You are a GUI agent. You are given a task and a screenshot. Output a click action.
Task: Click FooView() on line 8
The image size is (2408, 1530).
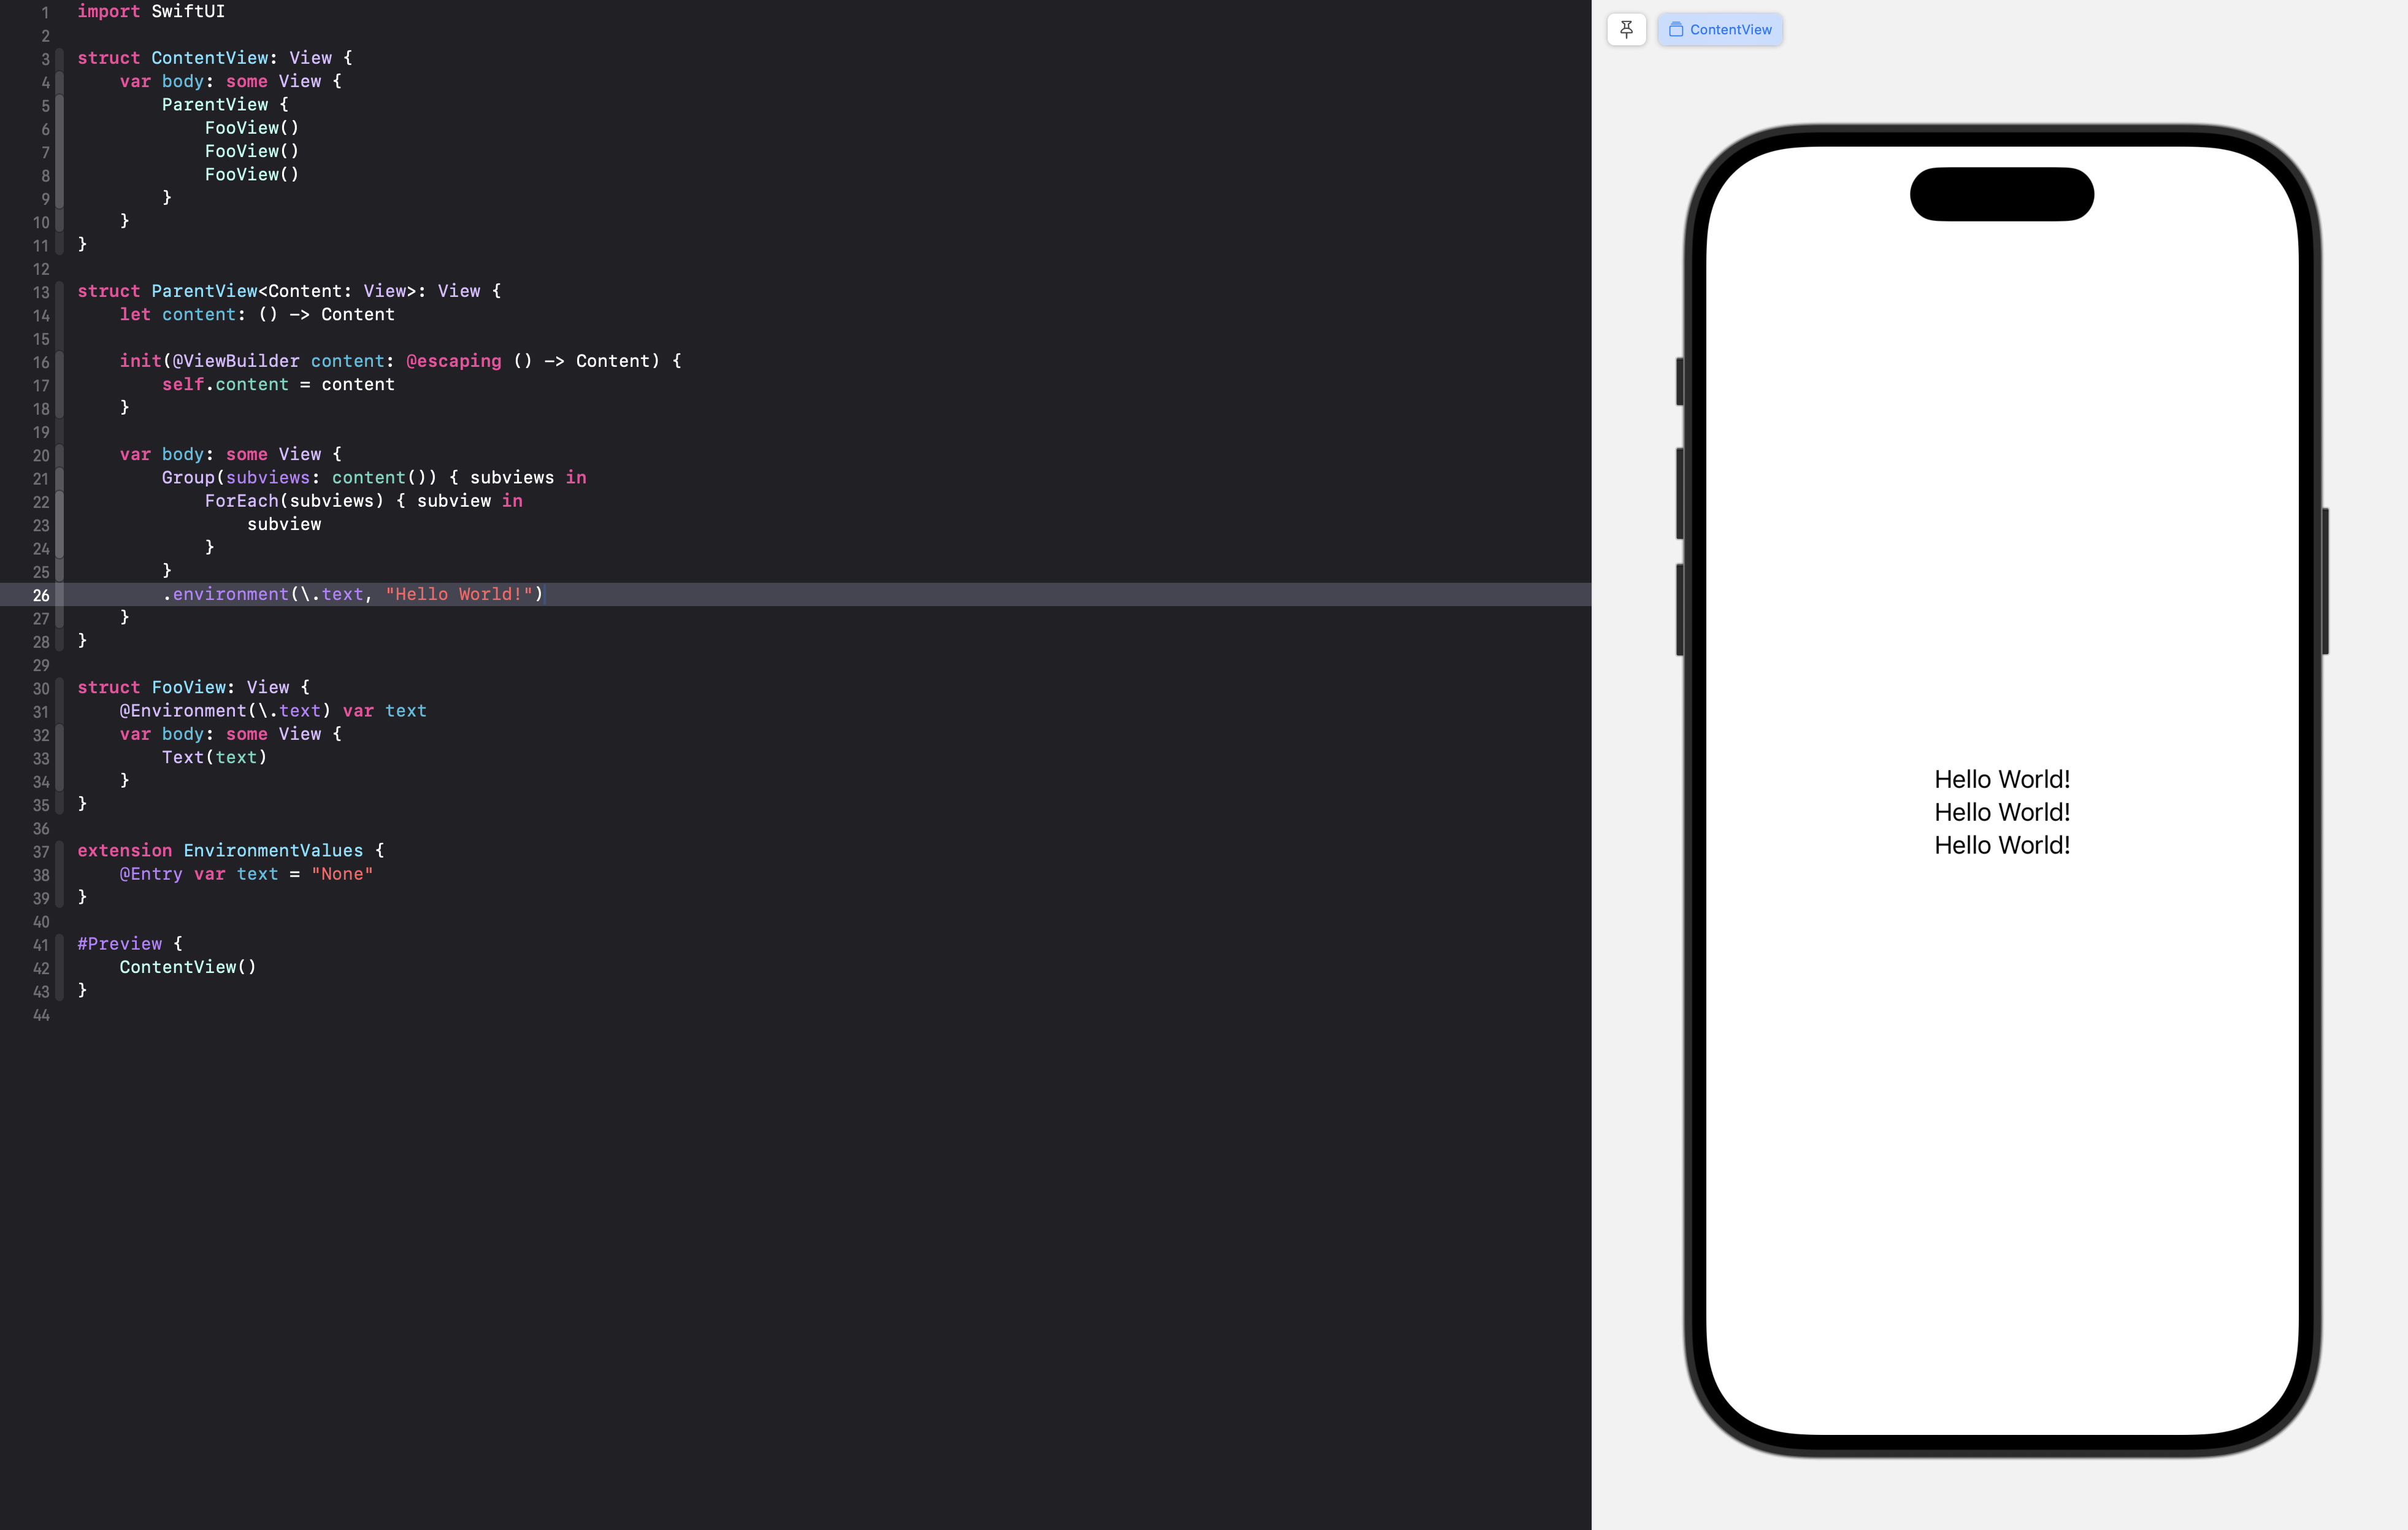(252, 174)
